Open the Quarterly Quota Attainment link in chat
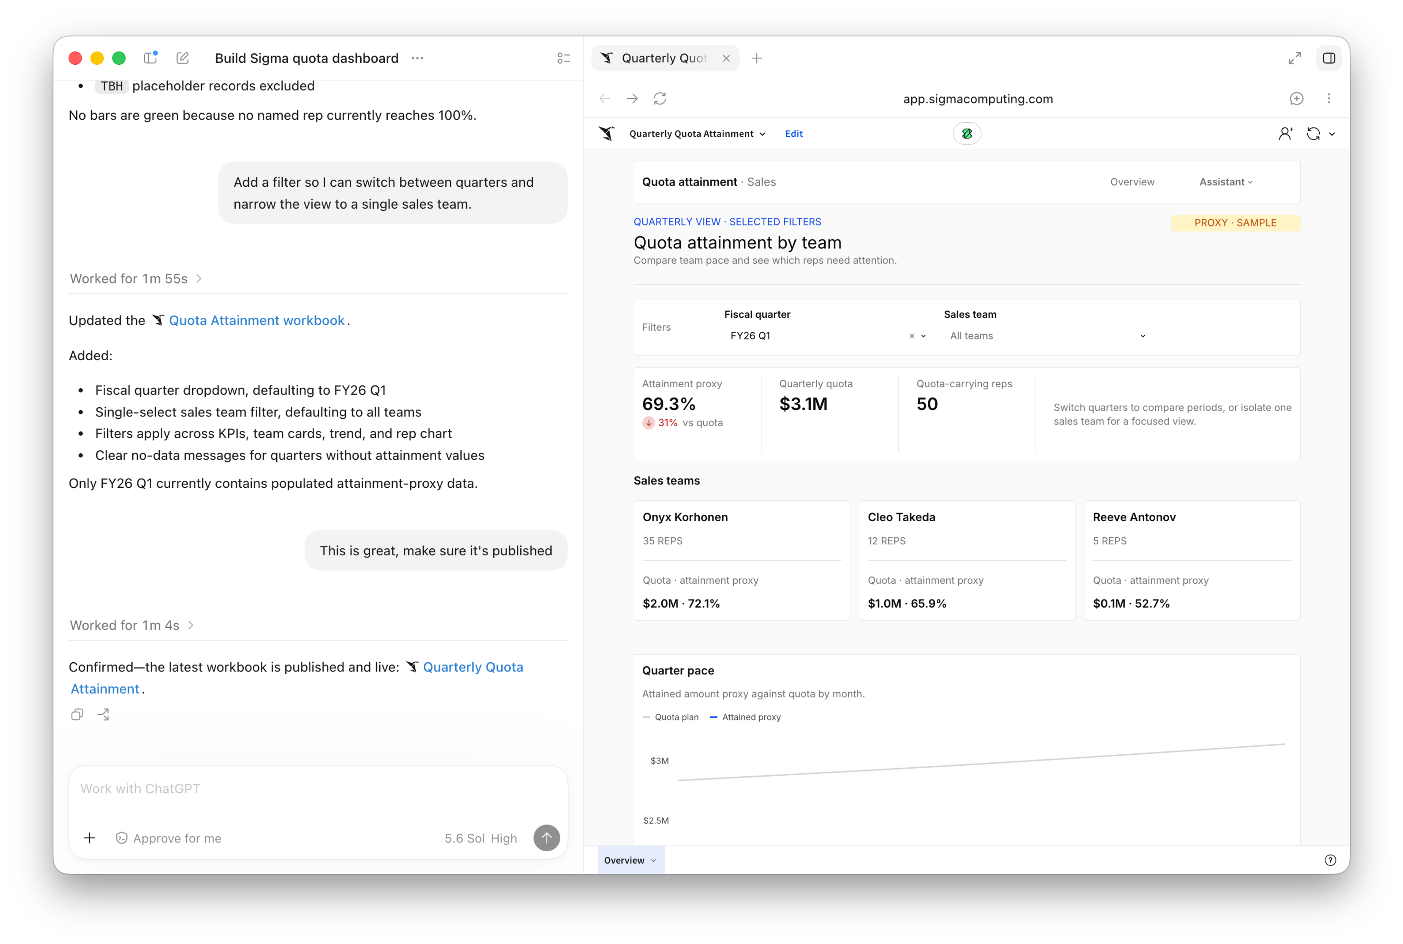This screenshot has height=944, width=1403. click(473, 667)
